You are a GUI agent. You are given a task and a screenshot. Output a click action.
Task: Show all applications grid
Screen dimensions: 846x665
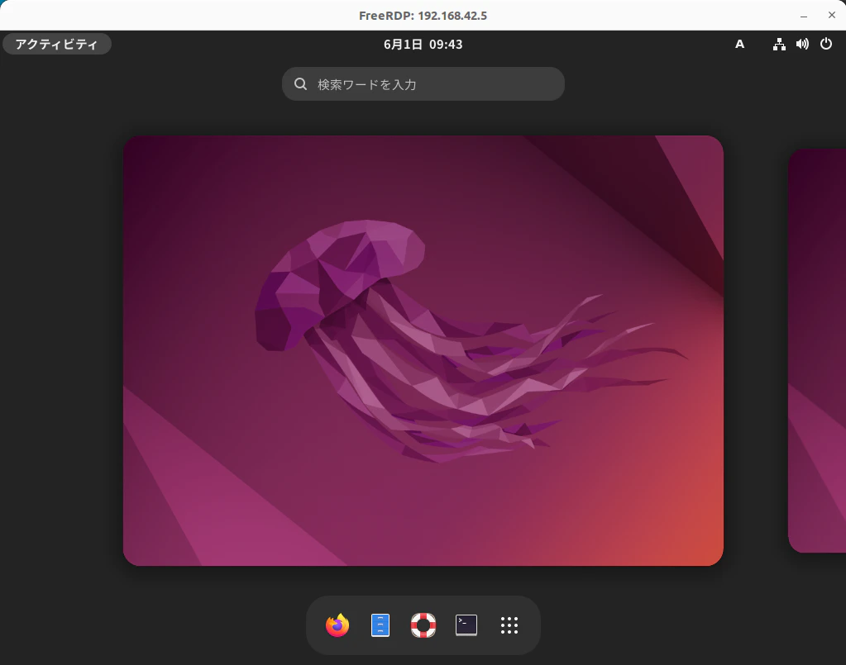[x=509, y=625]
